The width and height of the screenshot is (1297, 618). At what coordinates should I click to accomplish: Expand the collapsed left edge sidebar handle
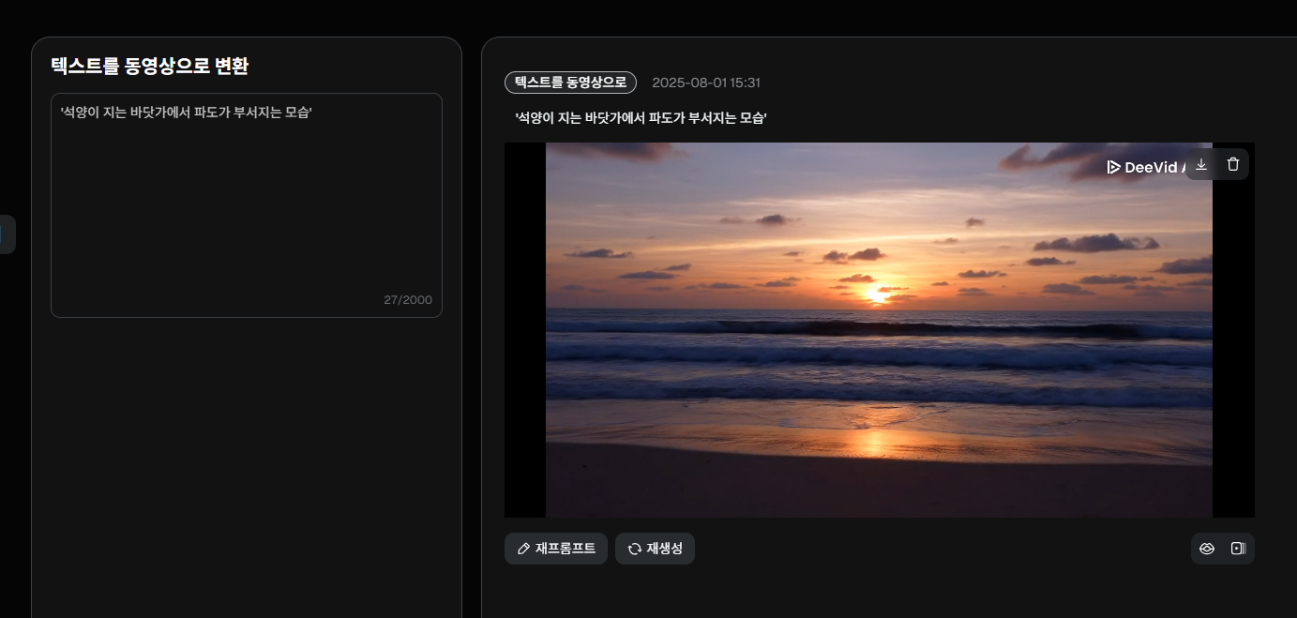(x=7, y=234)
